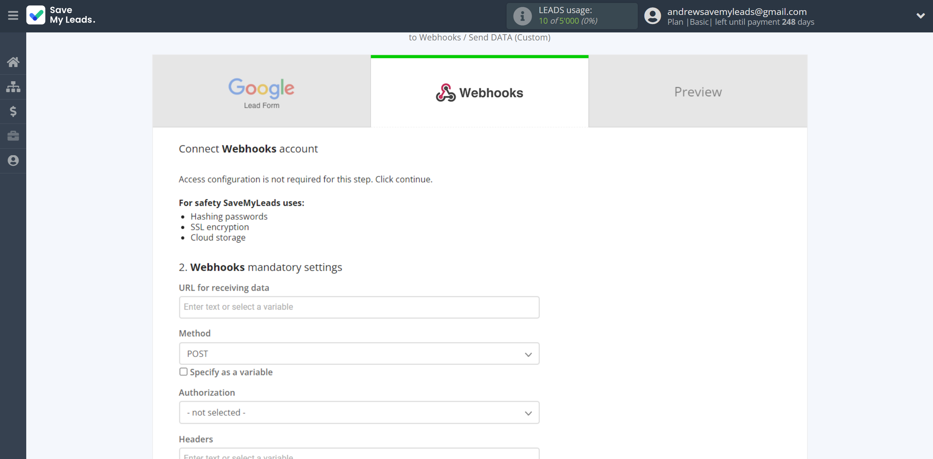Viewport: 933px width, 459px height.
Task: Click 'to Webhooks / Send DATA (Custom)' heading
Action: point(479,38)
